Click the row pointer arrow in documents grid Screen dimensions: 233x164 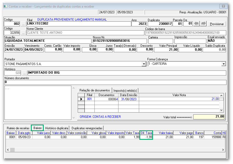coord(81,99)
